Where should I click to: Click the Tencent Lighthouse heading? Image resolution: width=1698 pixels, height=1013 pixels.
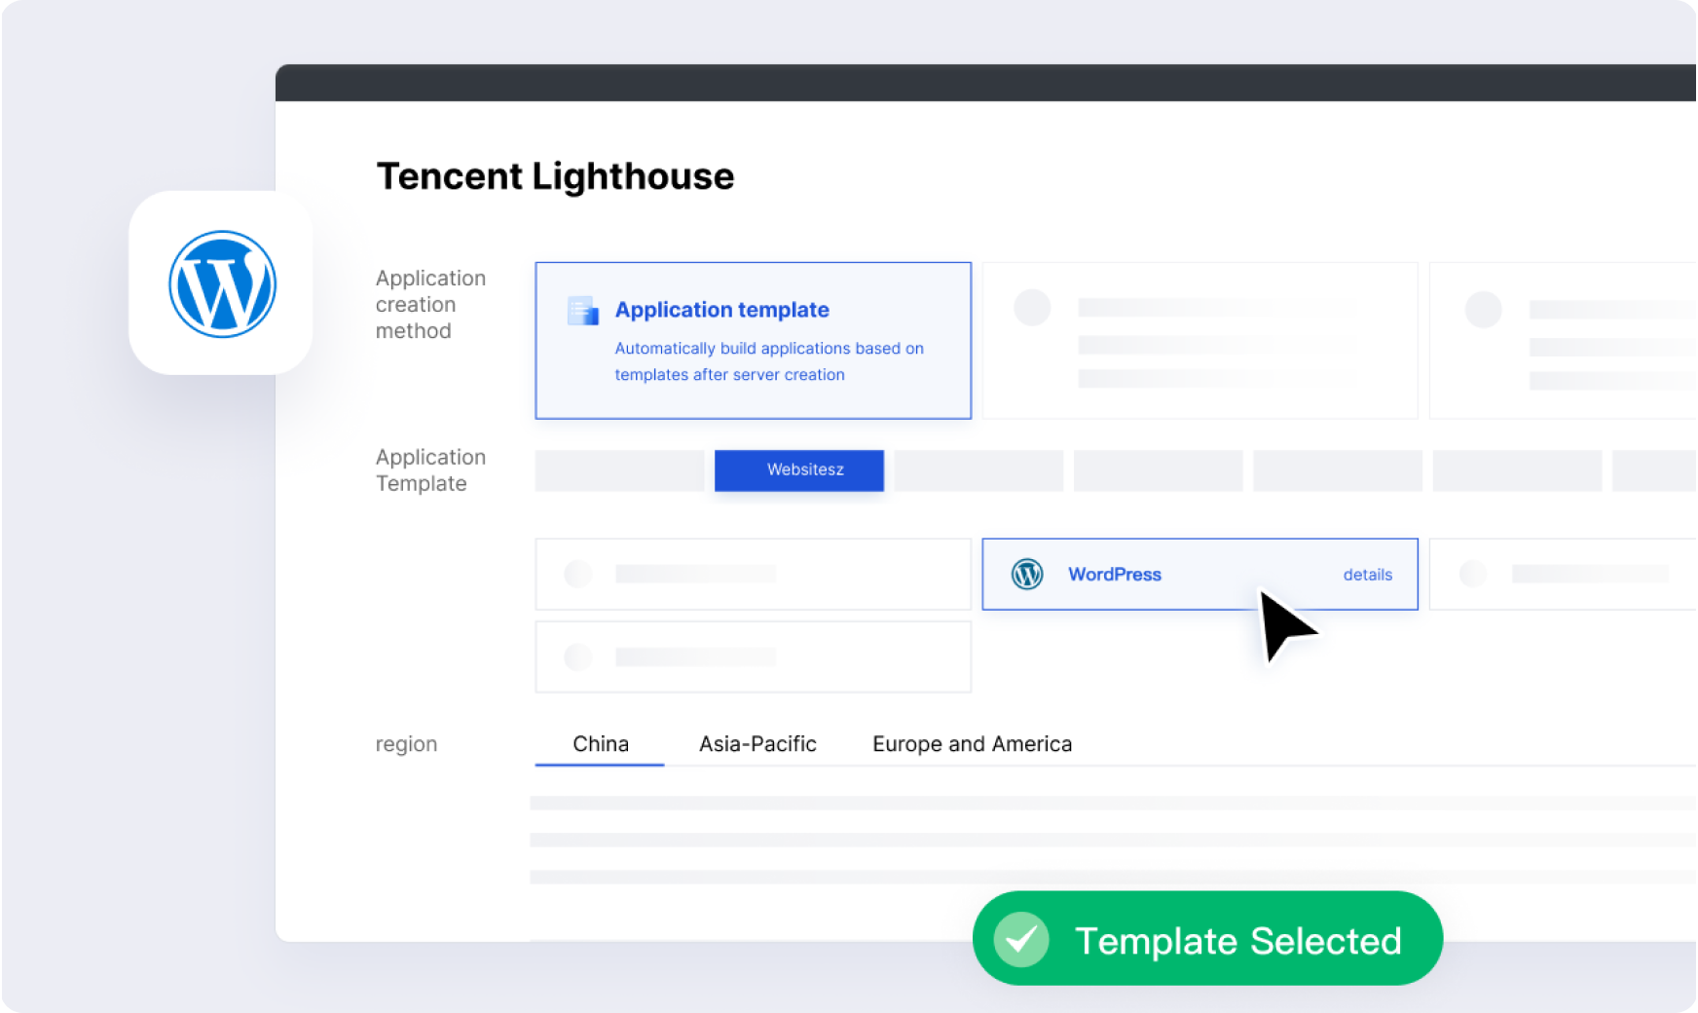pos(555,176)
